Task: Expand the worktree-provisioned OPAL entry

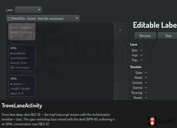Action: pyautogui.click(x=11, y=53)
